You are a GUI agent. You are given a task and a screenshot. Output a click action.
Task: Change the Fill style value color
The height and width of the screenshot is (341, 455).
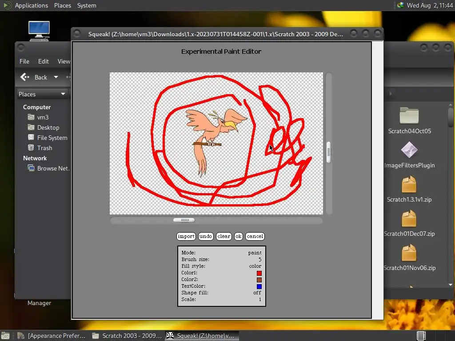pyautogui.click(x=255, y=266)
